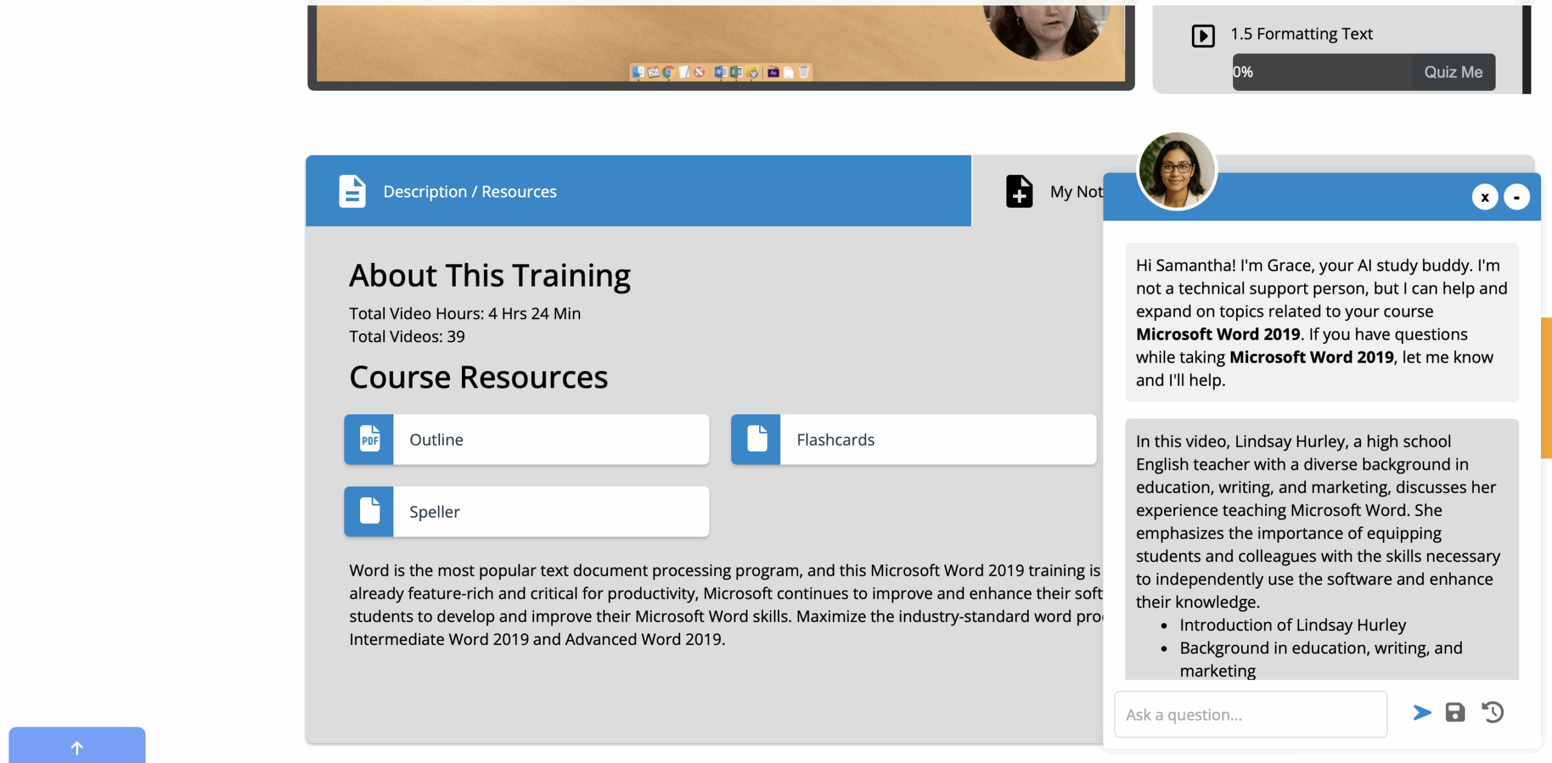Click the orange page scrollbar
The width and height of the screenshot is (1552, 763).
1547,388
